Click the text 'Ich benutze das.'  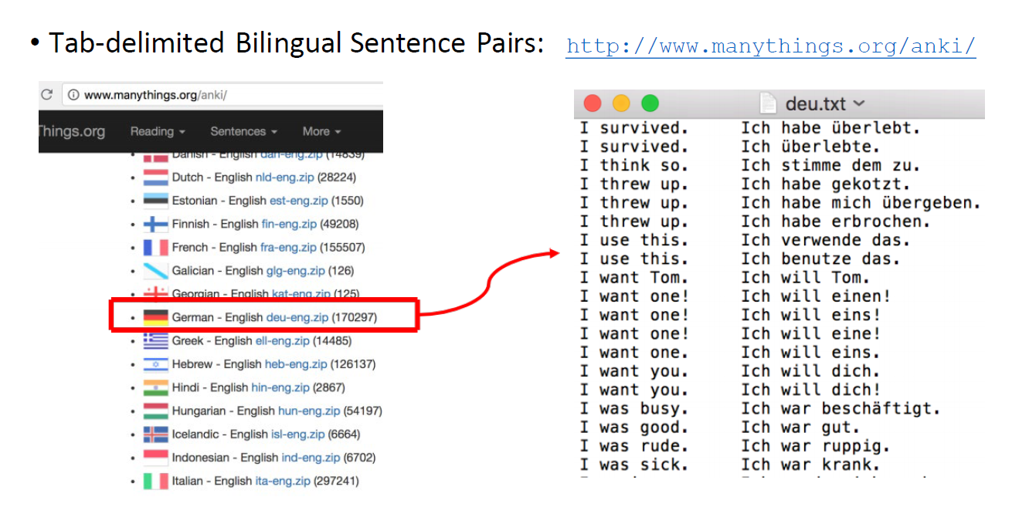click(821, 259)
